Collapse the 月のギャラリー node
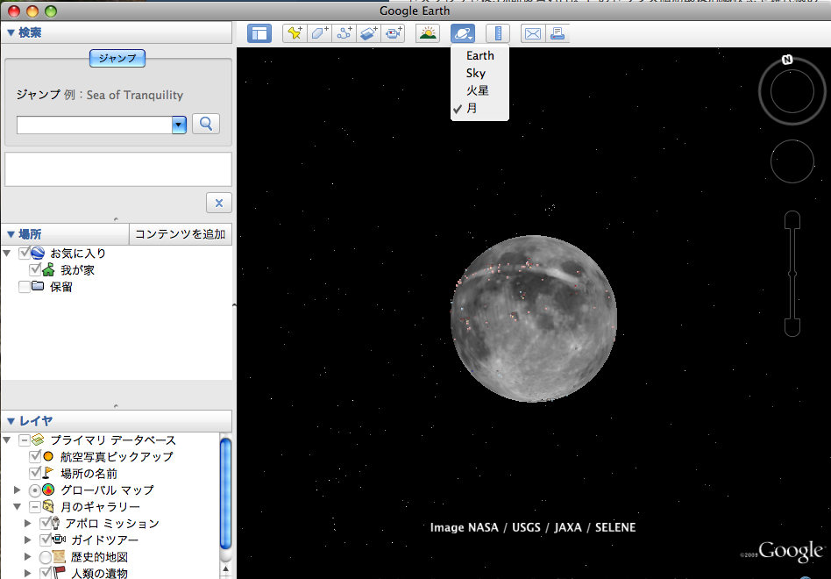831x579 pixels. 17,506
